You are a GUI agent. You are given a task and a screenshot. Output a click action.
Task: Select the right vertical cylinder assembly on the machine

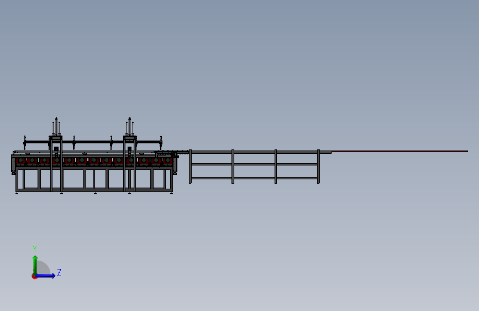pos(129,126)
